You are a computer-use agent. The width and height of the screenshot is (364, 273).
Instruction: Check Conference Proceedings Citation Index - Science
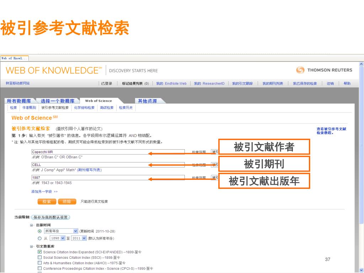40,268
